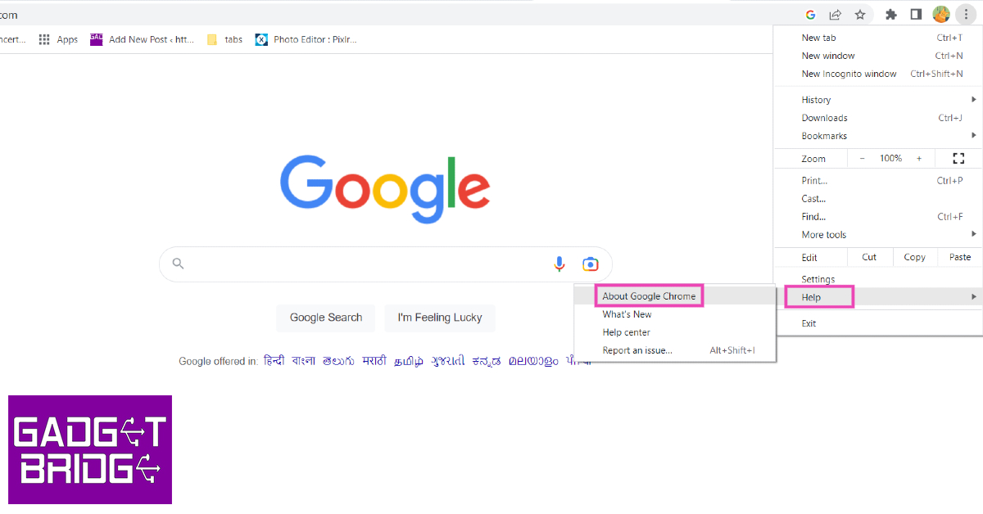
Task: Enter fullscreen mode from the Zoom row
Action: click(958, 158)
